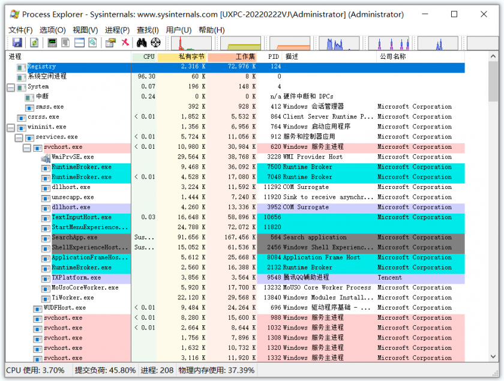The image size is (504, 381).
Task: Click the CPU 使用 status bar entry
Action: coord(35,370)
